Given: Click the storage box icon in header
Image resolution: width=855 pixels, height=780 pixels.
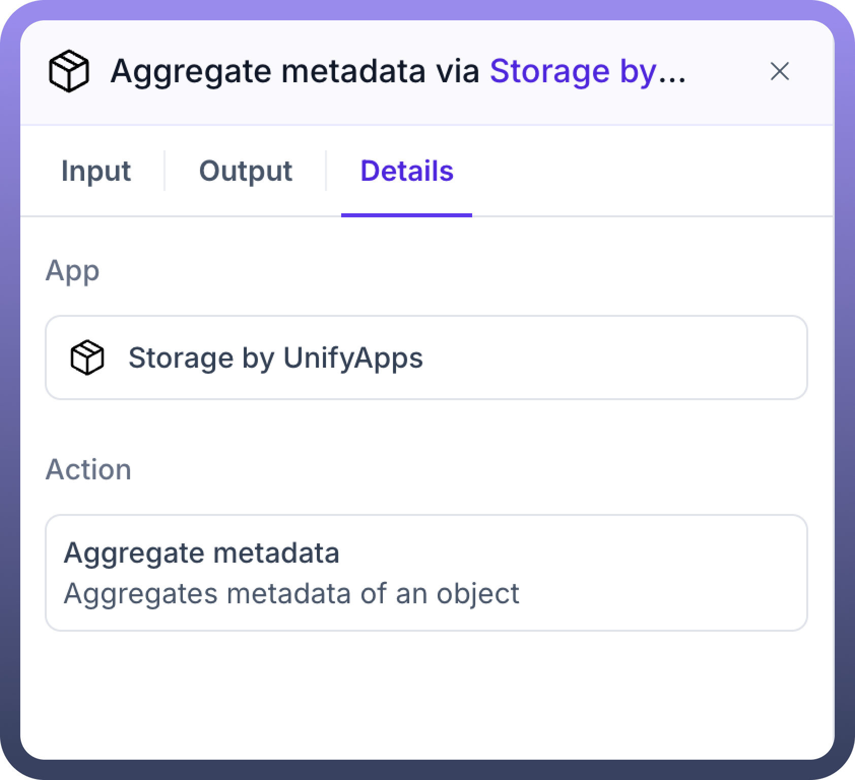Looking at the screenshot, I should pos(69,72).
